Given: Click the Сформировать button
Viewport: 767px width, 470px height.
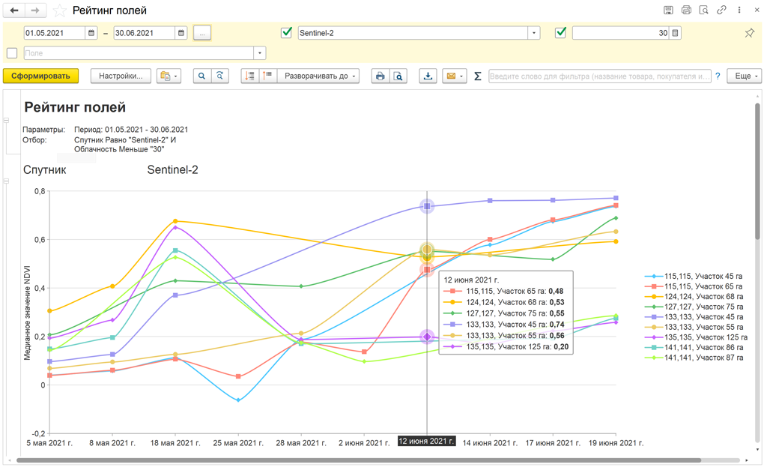Looking at the screenshot, I should (x=40, y=76).
